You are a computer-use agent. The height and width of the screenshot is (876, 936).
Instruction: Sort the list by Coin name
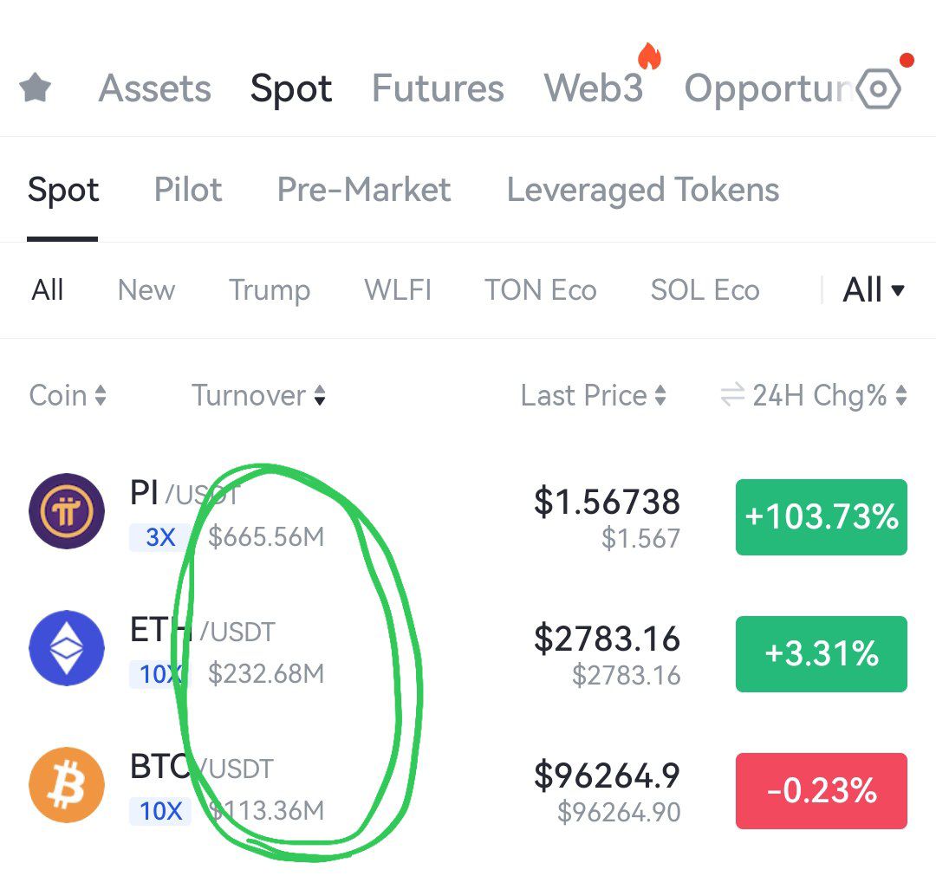(x=68, y=395)
